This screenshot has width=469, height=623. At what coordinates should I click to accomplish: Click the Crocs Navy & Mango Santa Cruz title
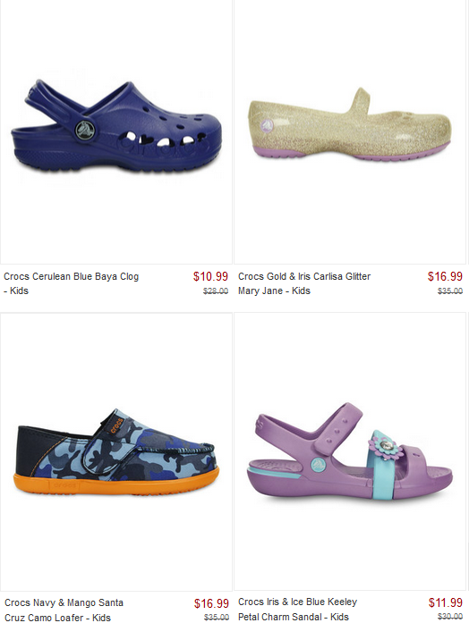(x=64, y=610)
